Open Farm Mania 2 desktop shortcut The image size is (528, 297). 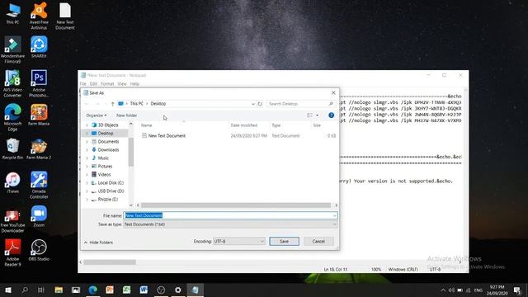pyautogui.click(x=39, y=148)
